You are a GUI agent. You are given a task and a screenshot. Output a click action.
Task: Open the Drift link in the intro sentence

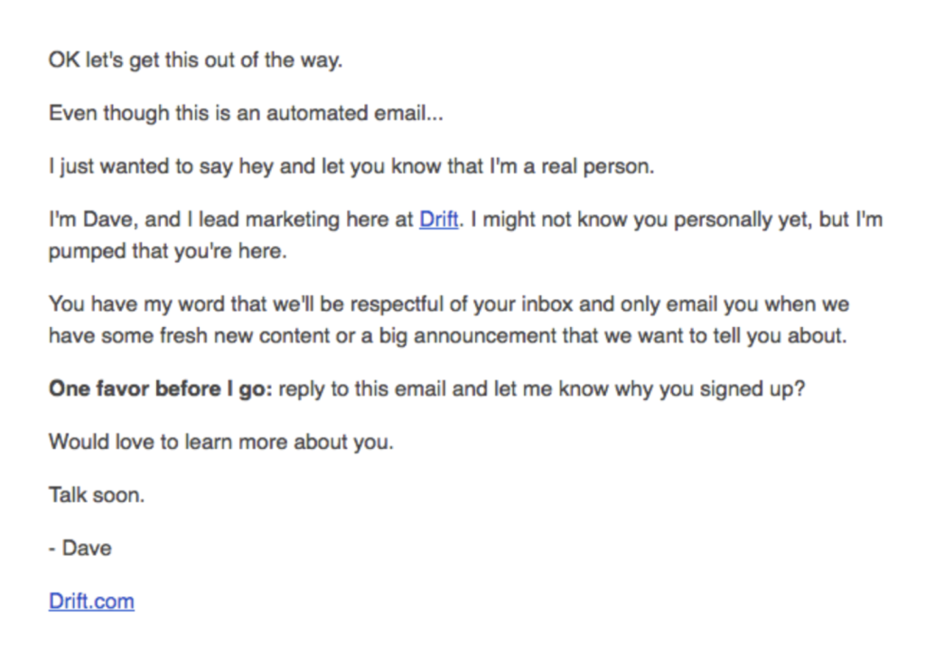(439, 220)
